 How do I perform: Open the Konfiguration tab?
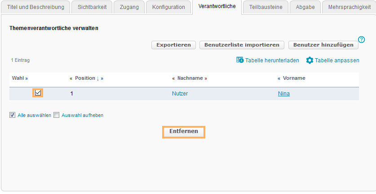168,7
